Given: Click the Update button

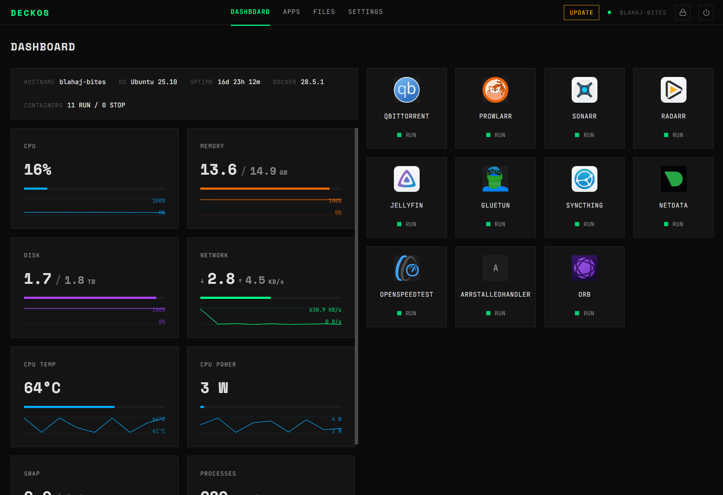Looking at the screenshot, I should coord(581,13).
